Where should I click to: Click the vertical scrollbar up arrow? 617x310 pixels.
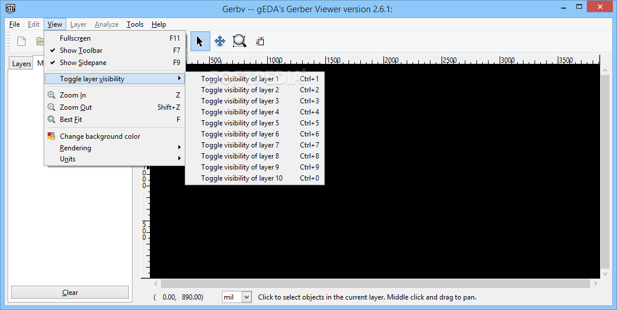click(605, 70)
